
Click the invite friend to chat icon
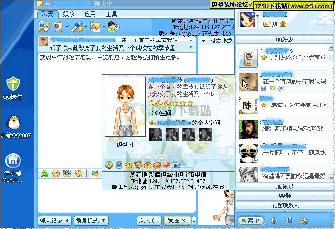point(113,27)
